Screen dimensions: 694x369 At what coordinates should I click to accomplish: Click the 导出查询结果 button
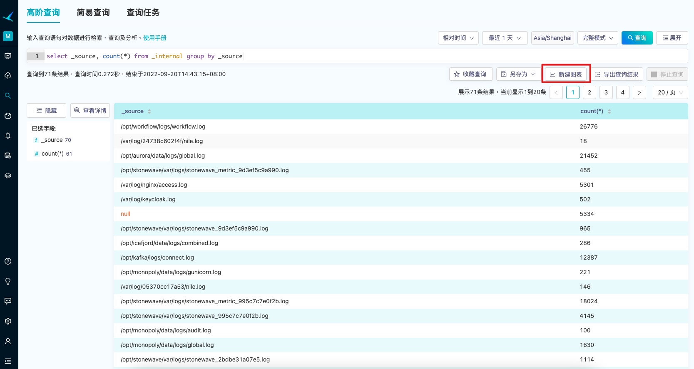[617, 74]
